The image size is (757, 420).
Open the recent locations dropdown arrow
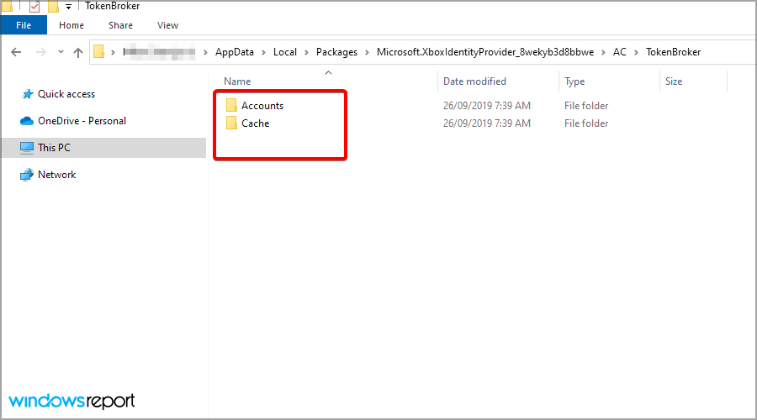pos(60,53)
